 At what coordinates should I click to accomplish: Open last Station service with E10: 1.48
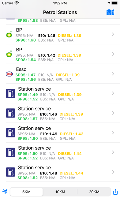tap(63, 172)
